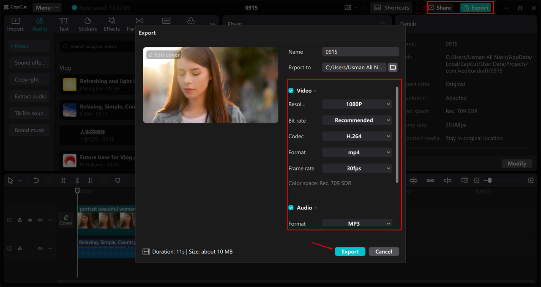The width and height of the screenshot is (541, 287).
Task: Click Edit cover on preview
Action: coord(164,55)
